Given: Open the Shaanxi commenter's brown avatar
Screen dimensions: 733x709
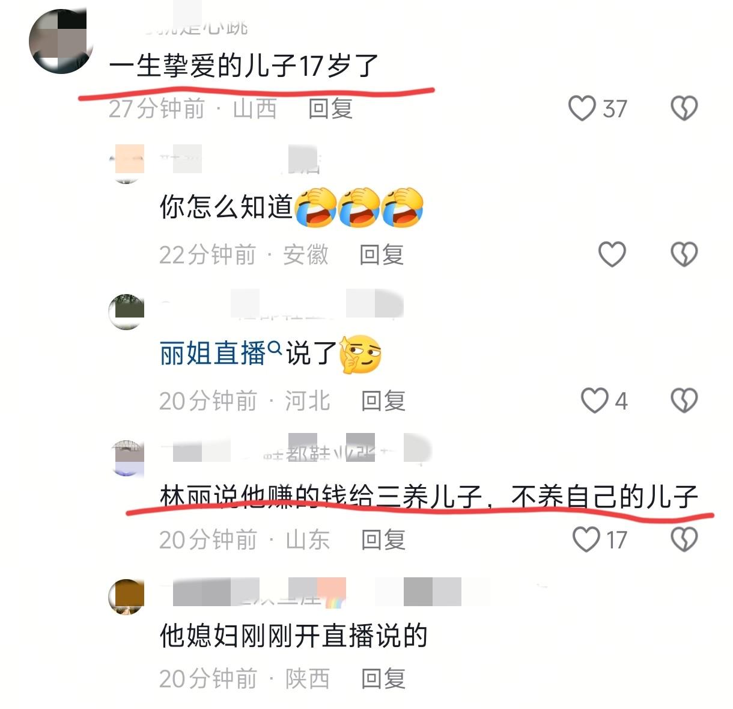Looking at the screenshot, I should tap(126, 597).
